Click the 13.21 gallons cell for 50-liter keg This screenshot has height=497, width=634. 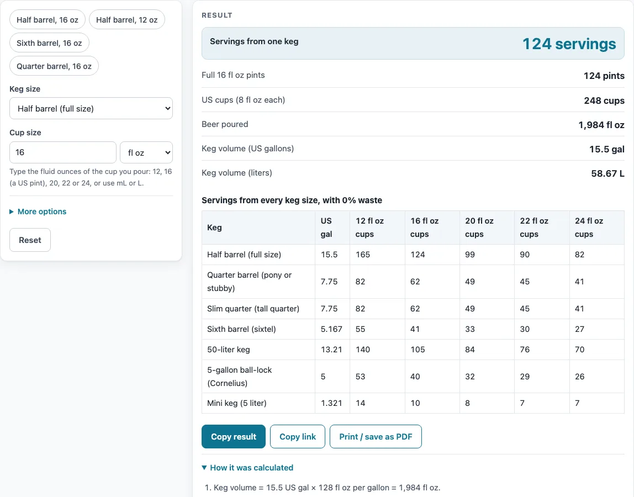[x=331, y=350]
